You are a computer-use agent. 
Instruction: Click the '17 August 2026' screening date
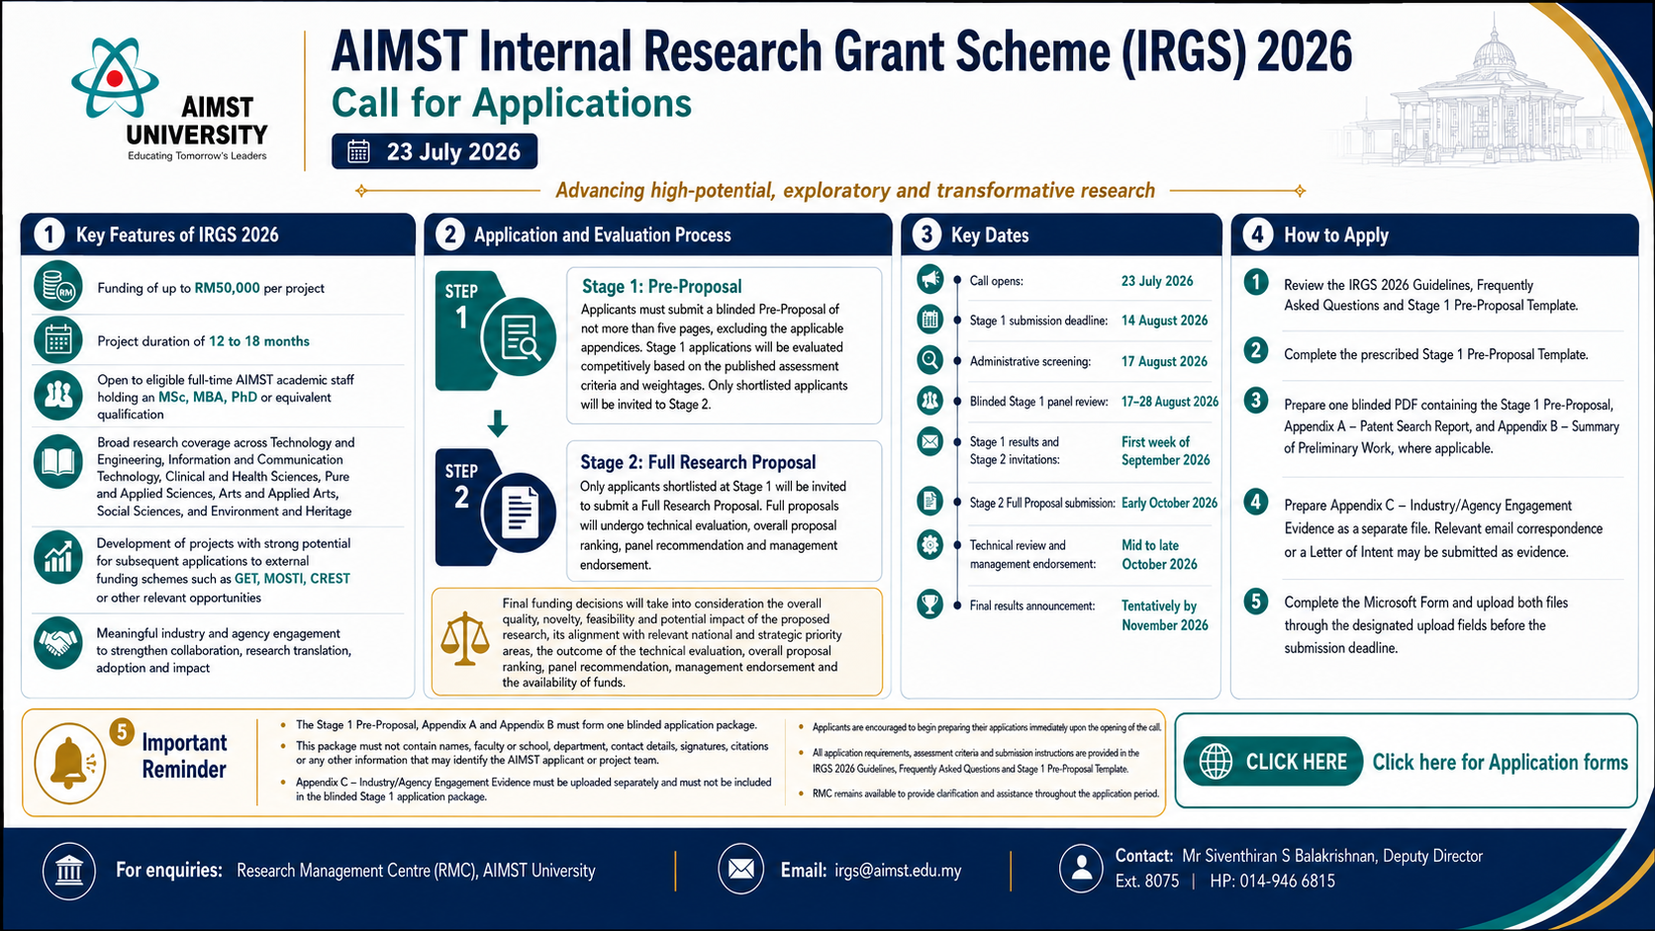1164,361
